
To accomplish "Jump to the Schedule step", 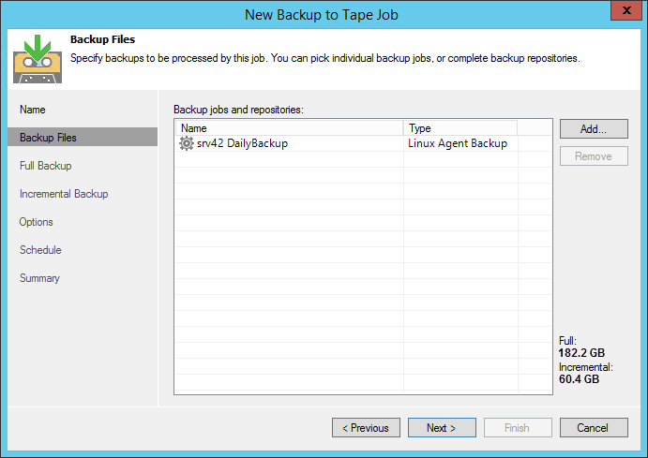I will [x=40, y=250].
